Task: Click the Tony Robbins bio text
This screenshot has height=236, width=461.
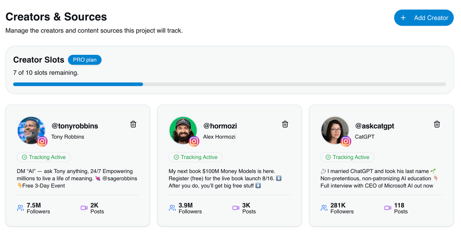Action: pyautogui.click(x=77, y=178)
